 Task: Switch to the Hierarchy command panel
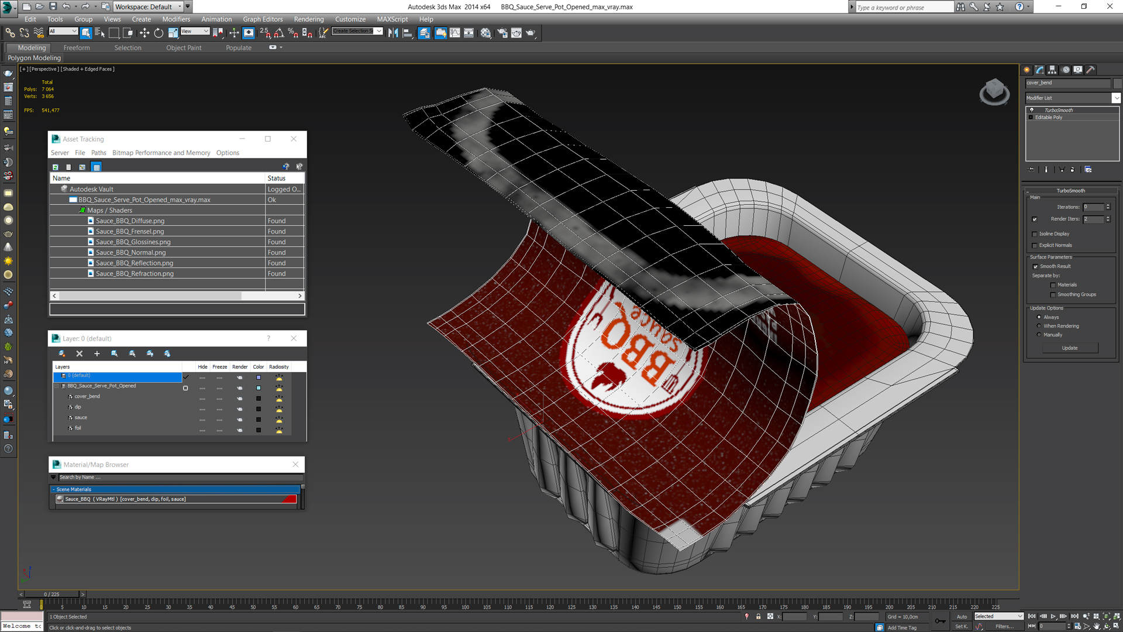(x=1053, y=70)
